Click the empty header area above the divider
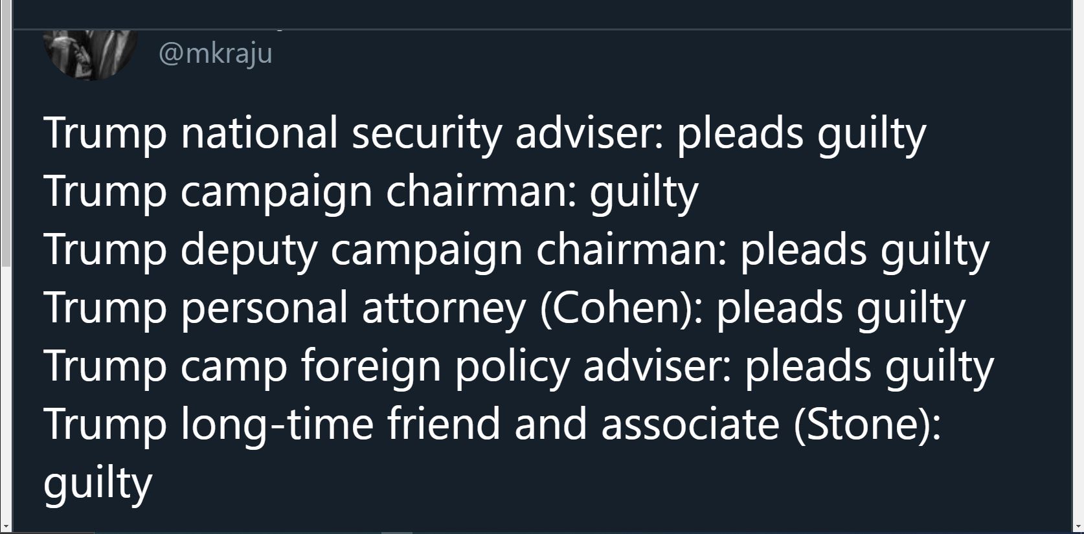The height and width of the screenshot is (534, 1084). [x=543, y=14]
